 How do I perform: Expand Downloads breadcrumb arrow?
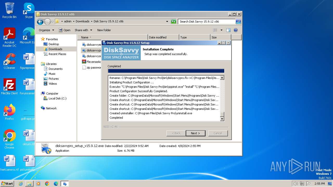pos(92,22)
